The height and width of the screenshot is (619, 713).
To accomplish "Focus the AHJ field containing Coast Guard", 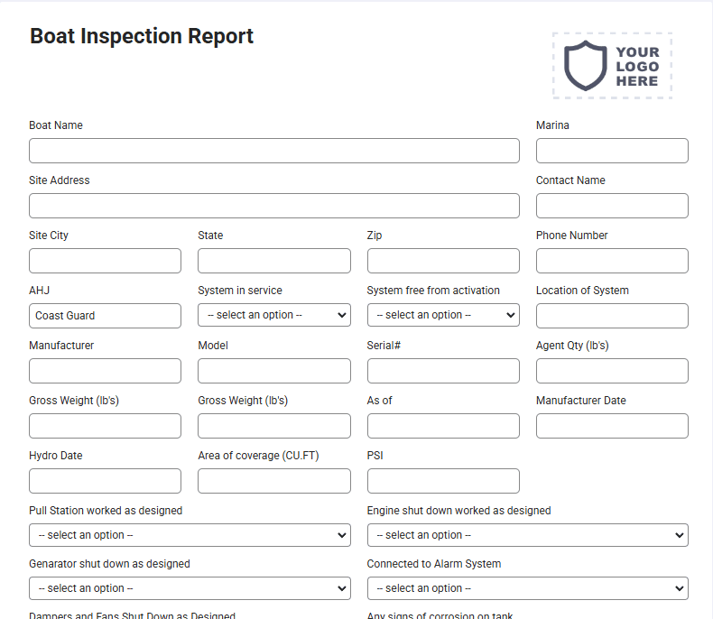I will click(x=105, y=316).
